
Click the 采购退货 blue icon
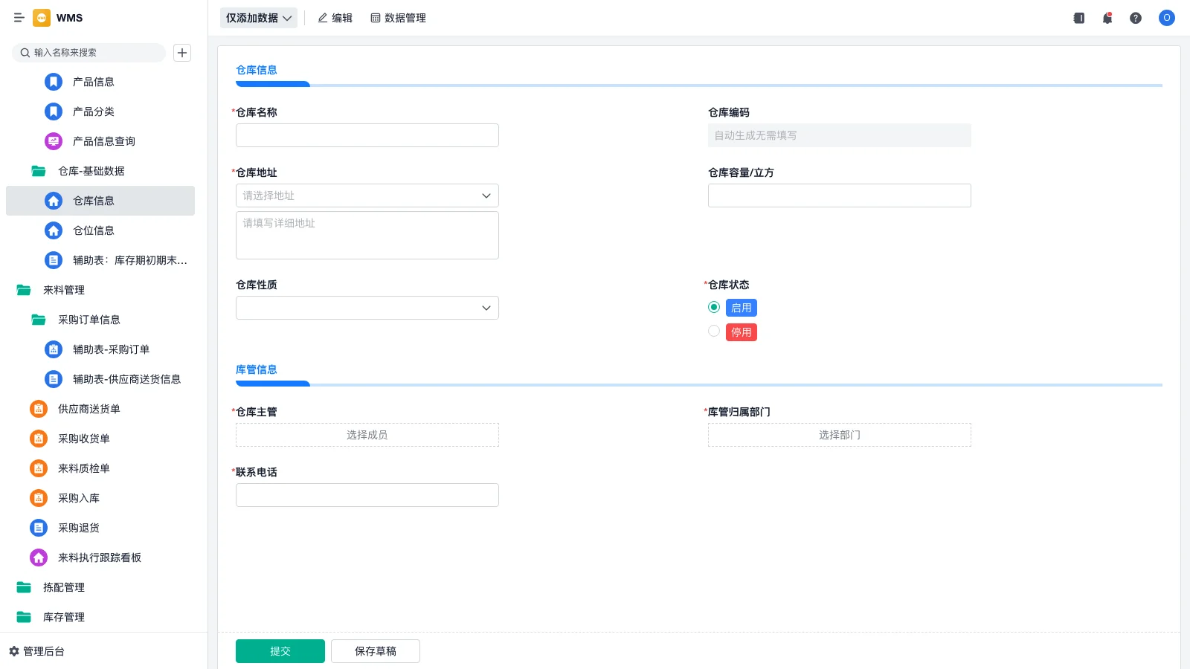point(39,528)
